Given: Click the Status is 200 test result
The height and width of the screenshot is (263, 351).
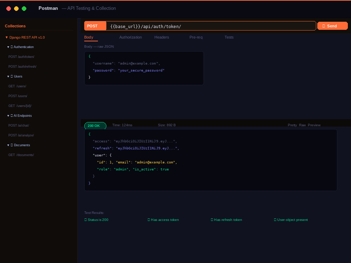Looking at the screenshot, I should [x=96, y=220].
